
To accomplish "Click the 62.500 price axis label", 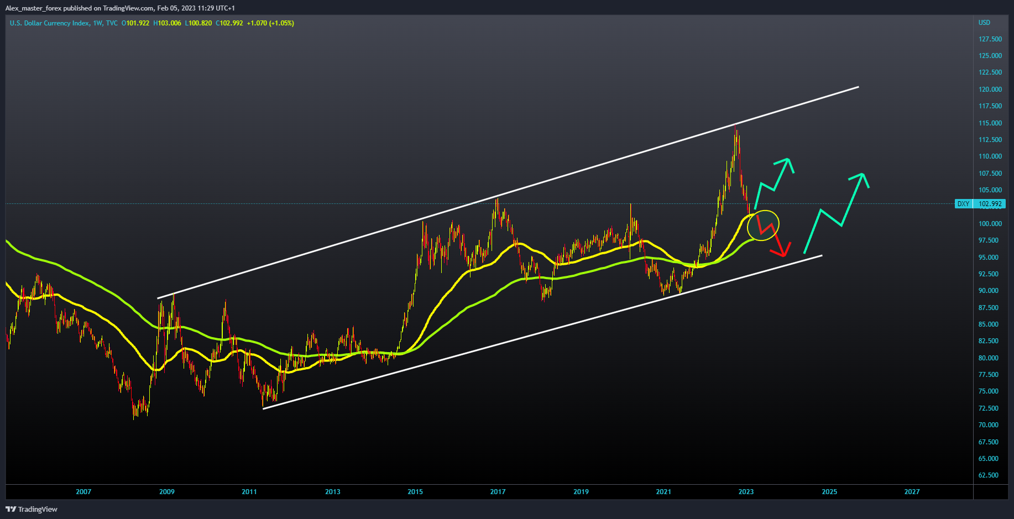I will click(989, 475).
